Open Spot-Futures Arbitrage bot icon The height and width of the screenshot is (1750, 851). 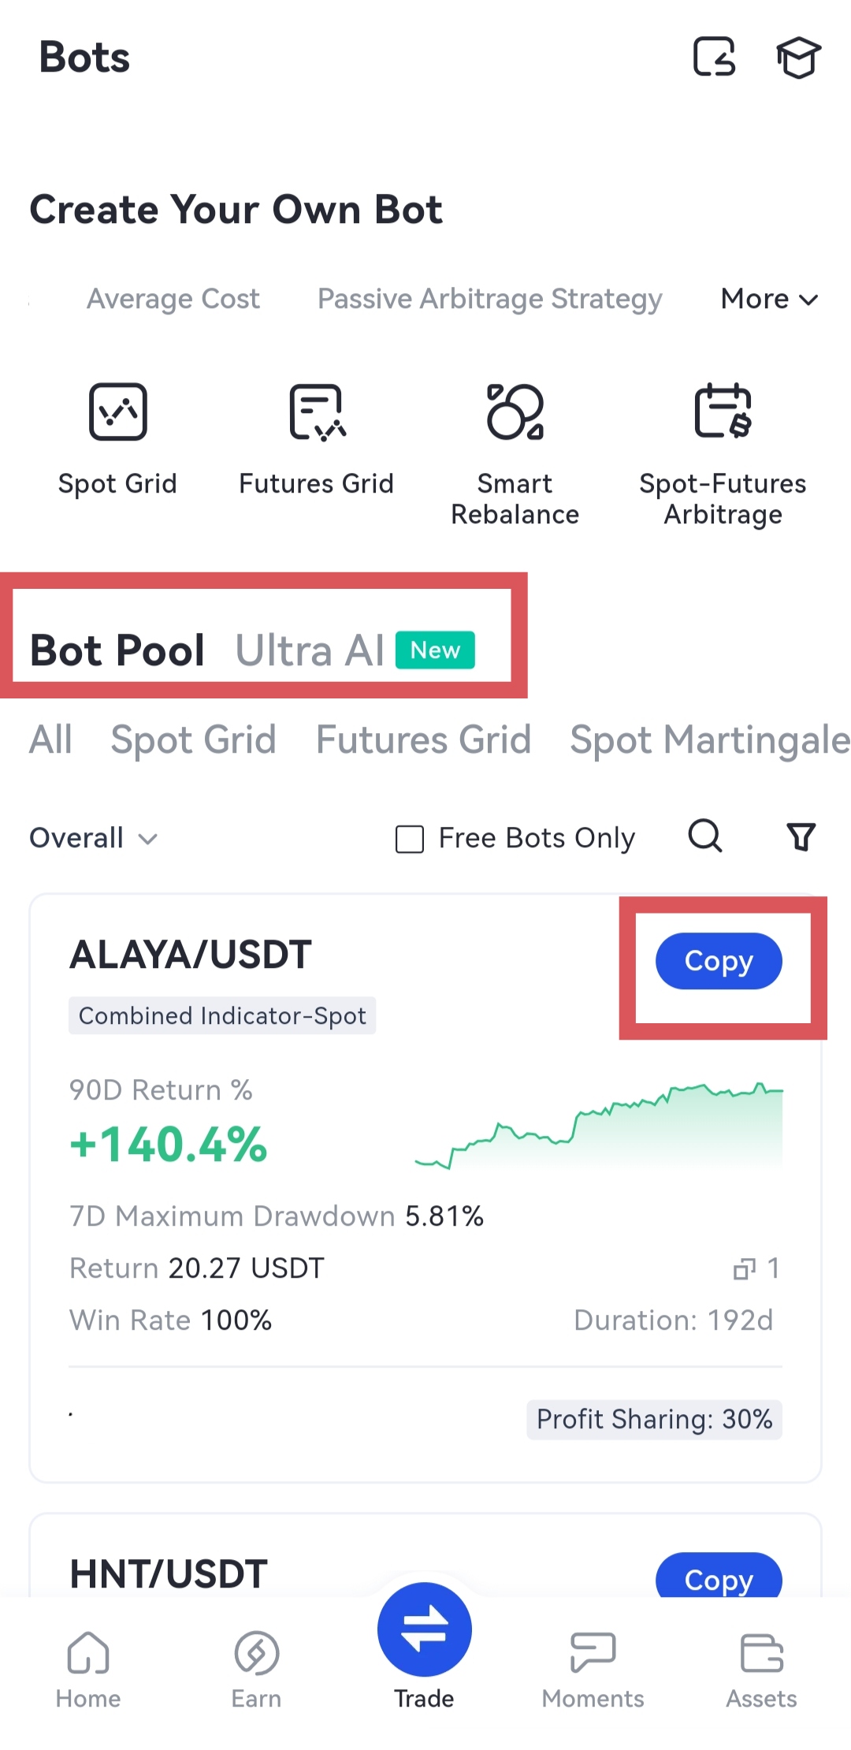[723, 412]
